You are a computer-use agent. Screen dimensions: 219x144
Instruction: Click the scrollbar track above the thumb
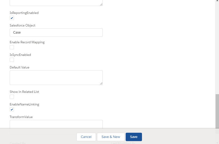[x=217, y=47]
